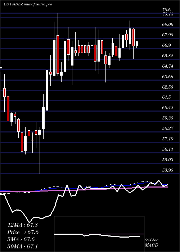180x252 pixels.
Task: Click the Price : 67.6 readout
Action: pyautogui.click(x=23, y=232)
